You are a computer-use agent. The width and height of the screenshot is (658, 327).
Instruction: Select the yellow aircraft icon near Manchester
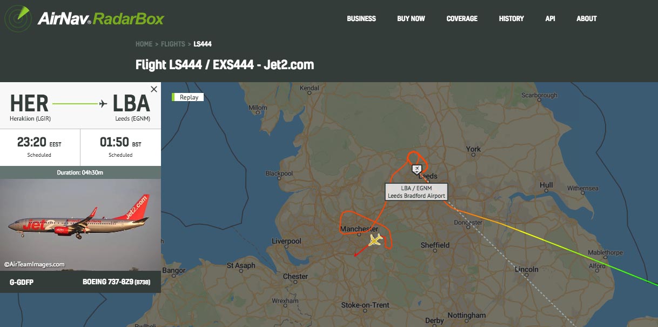pyautogui.click(x=375, y=239)
